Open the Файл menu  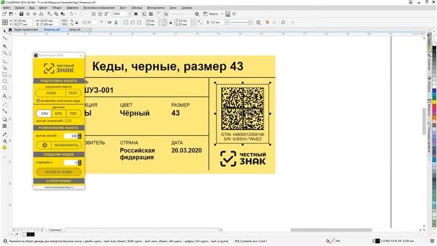(x=7, y=8)
